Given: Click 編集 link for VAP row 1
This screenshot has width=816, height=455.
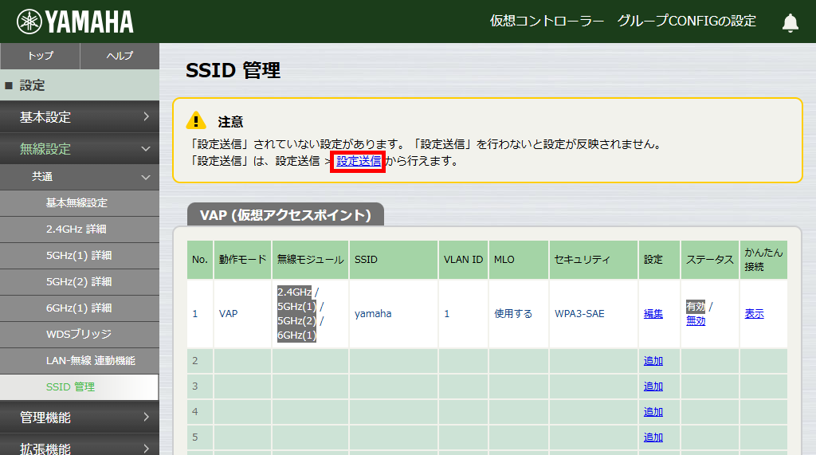Looking at the screenshot, I should tap(653, 313).
